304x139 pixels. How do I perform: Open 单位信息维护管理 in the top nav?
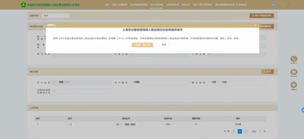139,5
